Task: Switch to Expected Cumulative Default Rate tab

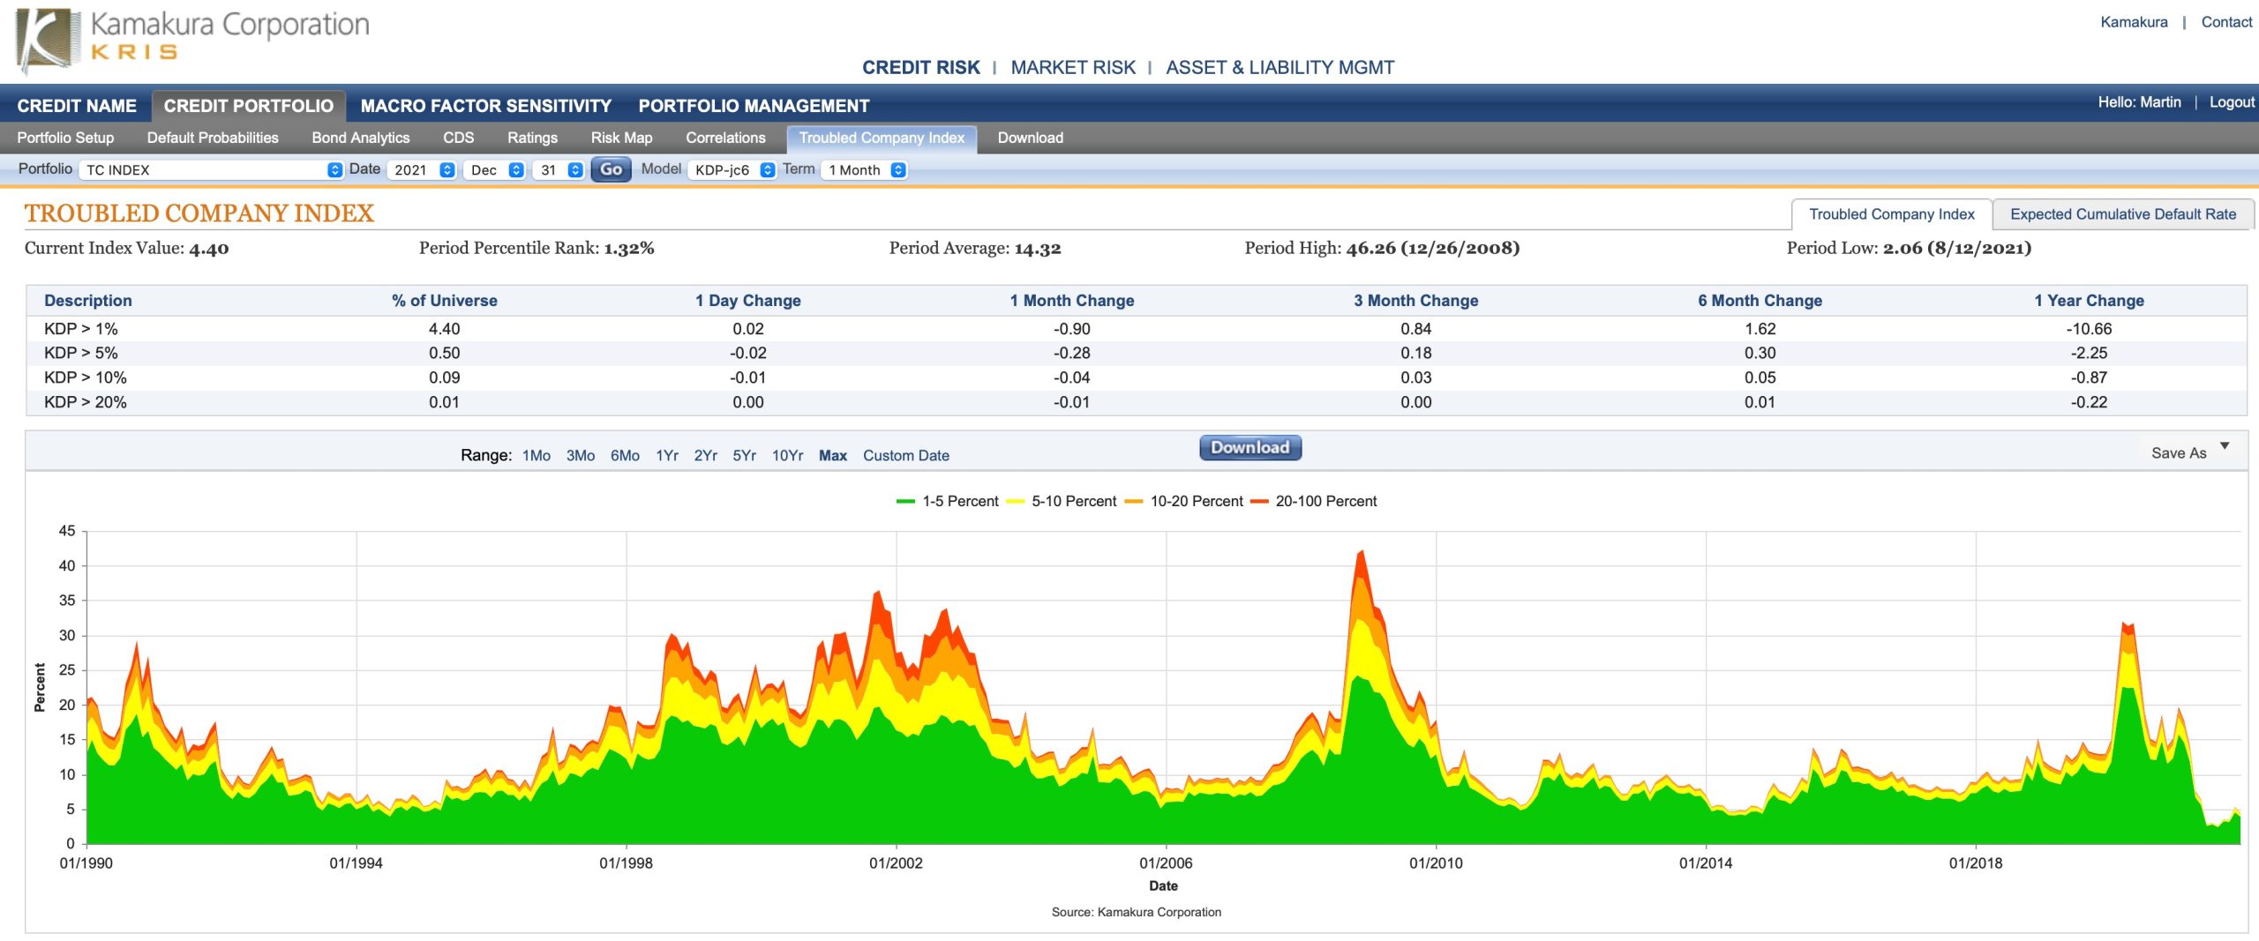Action: pos(2122,214)
